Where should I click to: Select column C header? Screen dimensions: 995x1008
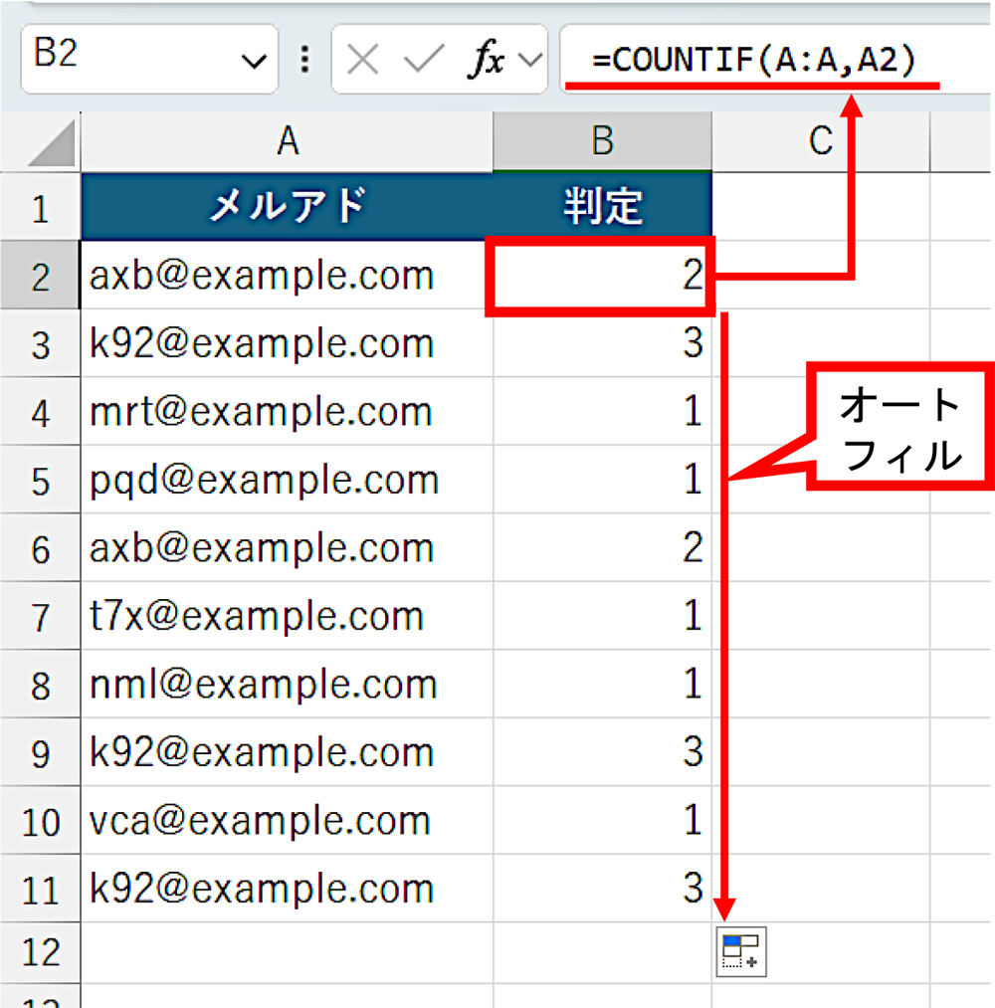[821, 141]
